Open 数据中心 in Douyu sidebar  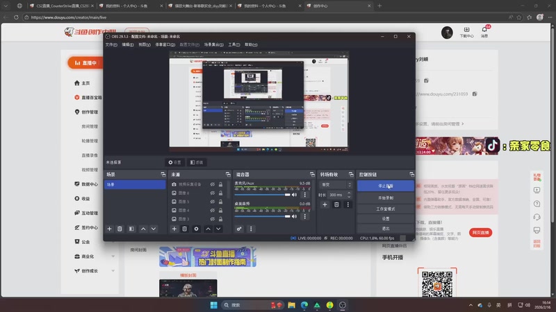pyautogui.click(x=86, y=184)
